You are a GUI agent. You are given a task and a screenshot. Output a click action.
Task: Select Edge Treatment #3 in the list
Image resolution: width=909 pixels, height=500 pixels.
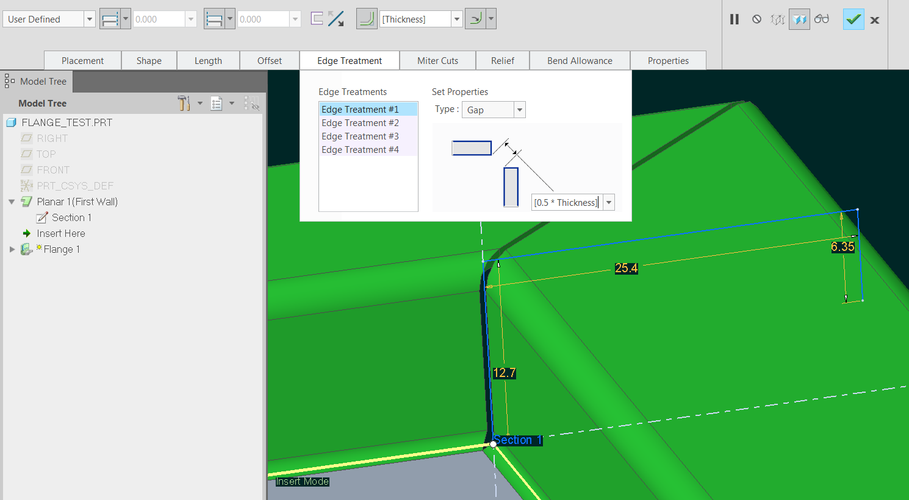(360, 136)
